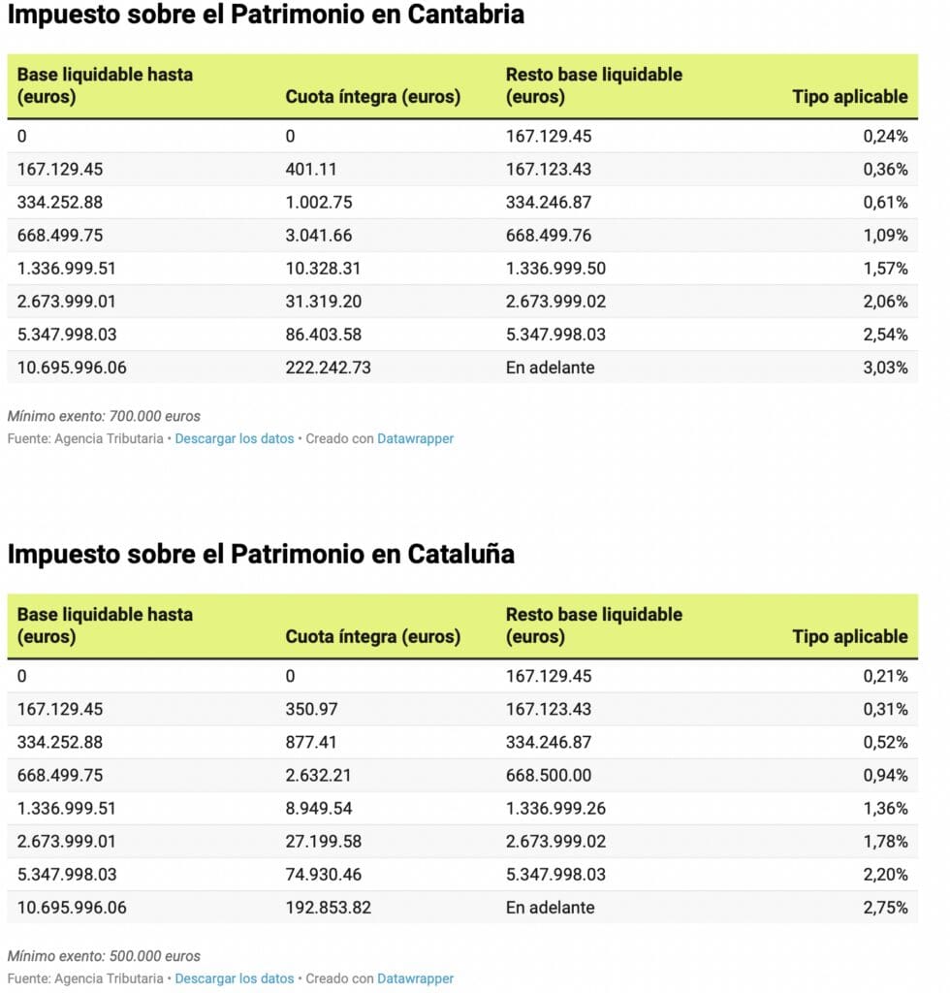This screenshot has width=950, height=993.
Task: Click the 'Mínimo exento: 500.000 euros' note
Action: (104, 956)
